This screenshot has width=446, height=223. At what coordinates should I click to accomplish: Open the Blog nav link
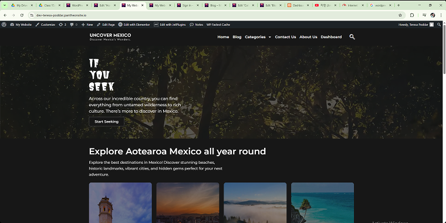[237, 37]
